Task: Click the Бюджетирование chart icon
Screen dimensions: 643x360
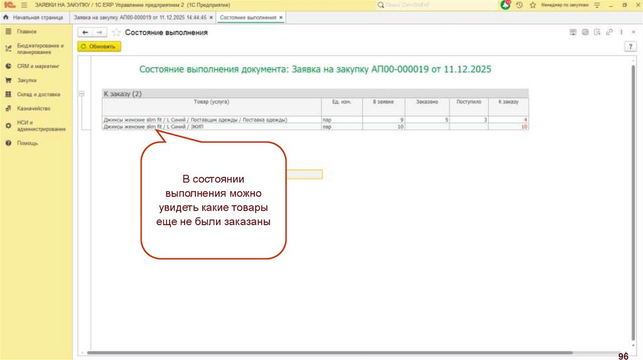Action: point(8,49)
